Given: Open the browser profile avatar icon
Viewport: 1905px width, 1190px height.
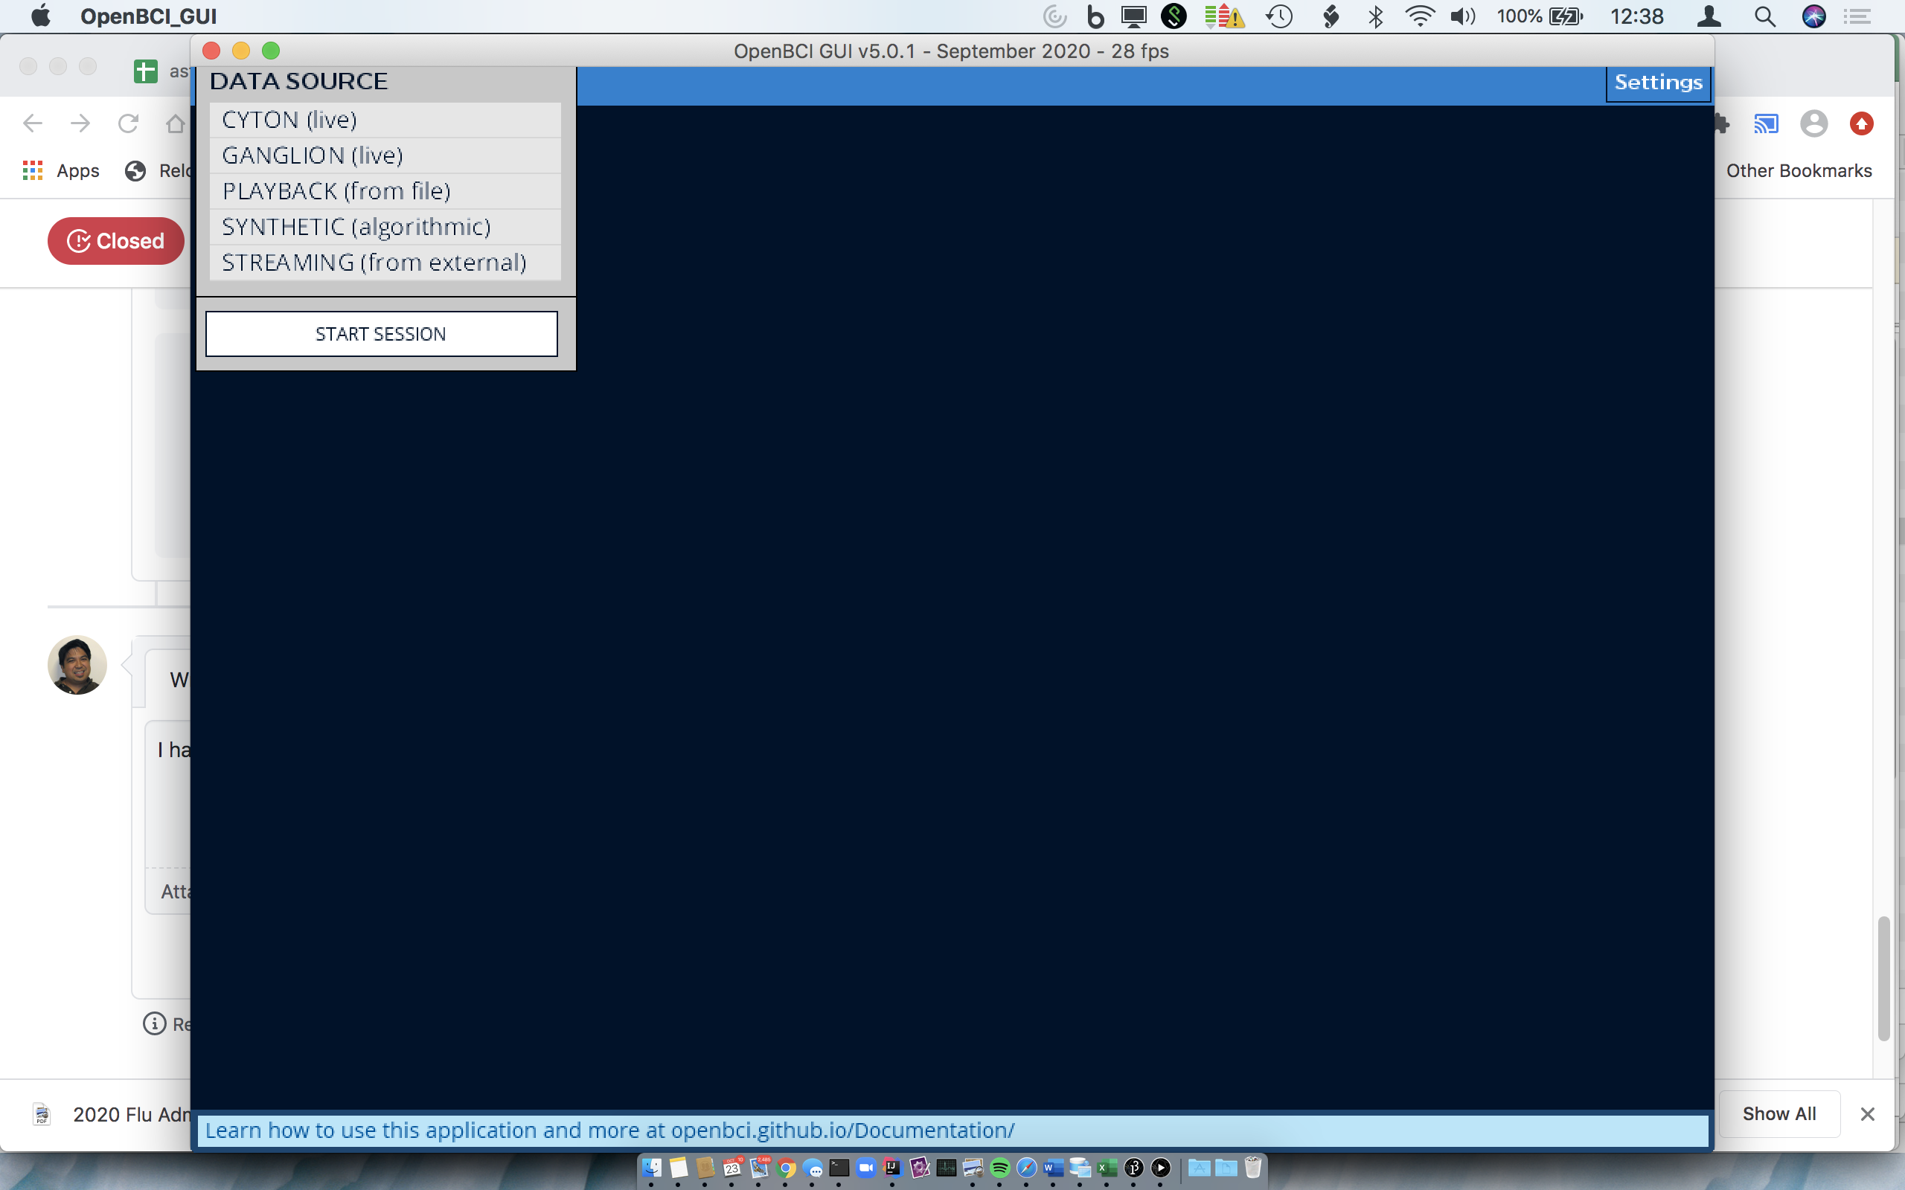Looking at the screenshot, I should [1813, 123].
